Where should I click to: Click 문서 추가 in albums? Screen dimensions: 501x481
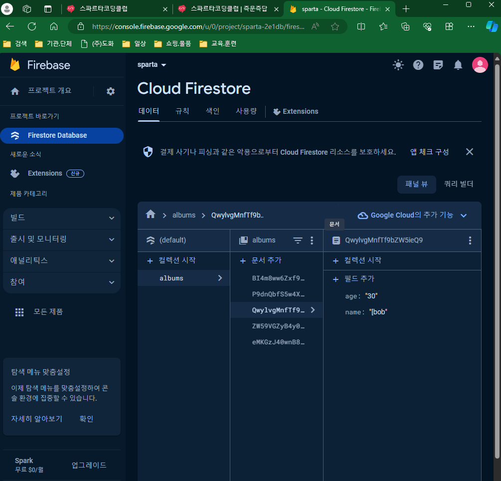point(261,260)
